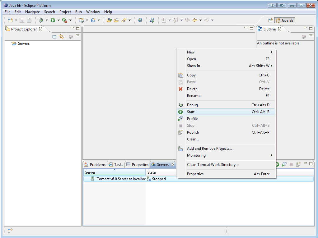Open the Run menu in menu bar

pyautogui.click(x=78, y=12)
